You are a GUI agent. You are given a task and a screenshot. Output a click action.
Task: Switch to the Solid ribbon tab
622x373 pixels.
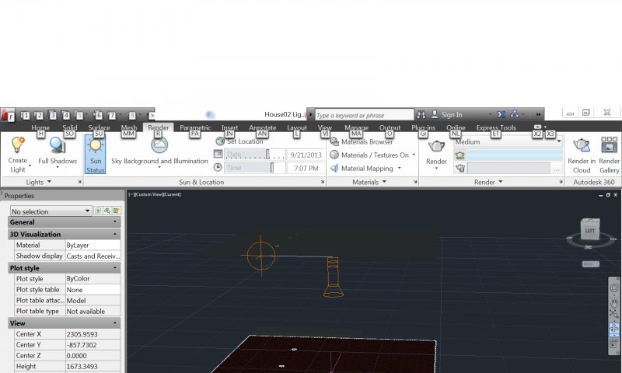click(x=70, y=127)
